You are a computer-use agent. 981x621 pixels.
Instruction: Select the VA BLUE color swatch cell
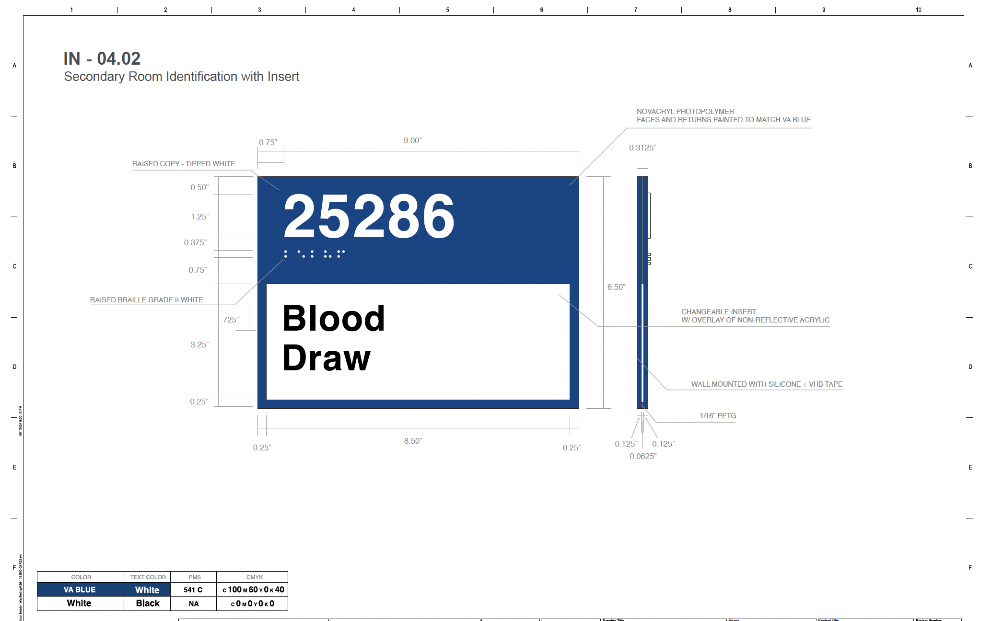pos(80,589)
